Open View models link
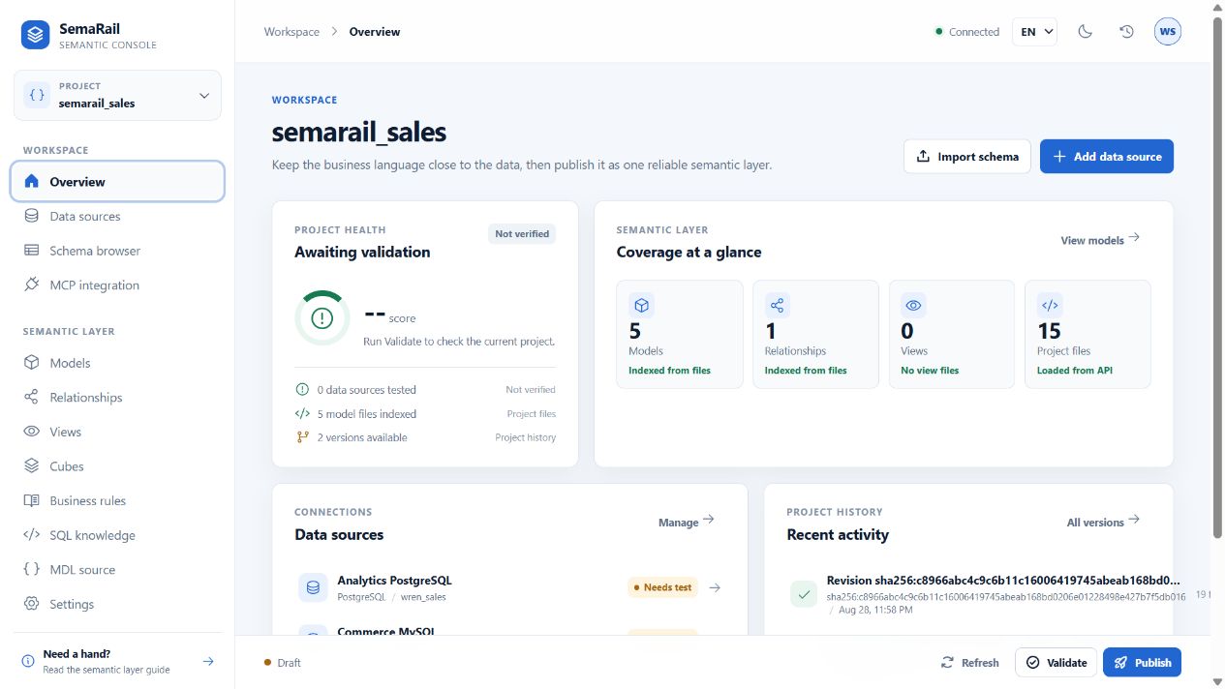This screenshot has height=689, width=1225. (x=1100, y=239)
